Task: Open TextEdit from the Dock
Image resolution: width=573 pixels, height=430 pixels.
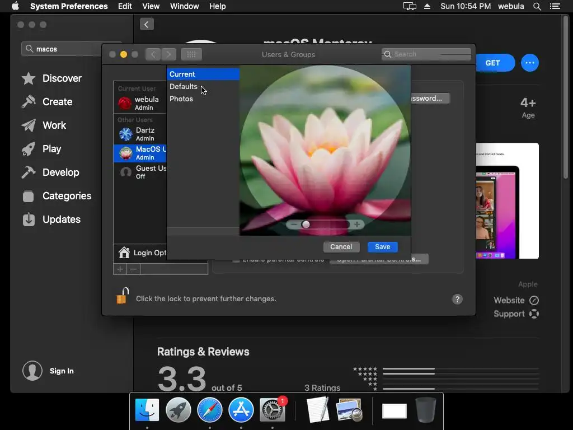Action: pyautogui.click(x=318, y=410)
